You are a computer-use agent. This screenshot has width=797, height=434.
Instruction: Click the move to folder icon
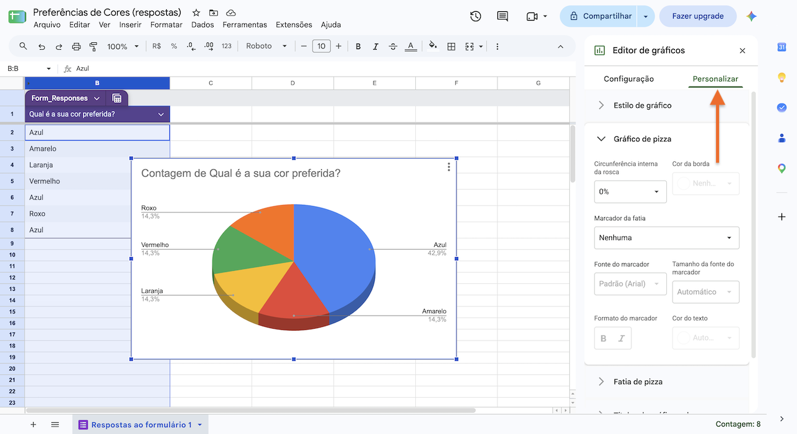[x=214, y=12]
